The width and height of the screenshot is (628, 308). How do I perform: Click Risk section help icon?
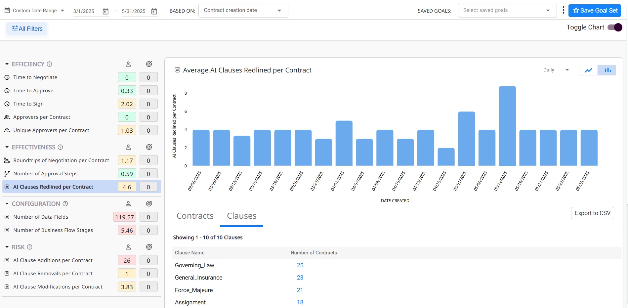pyautogui.click(x=30, y=247)
